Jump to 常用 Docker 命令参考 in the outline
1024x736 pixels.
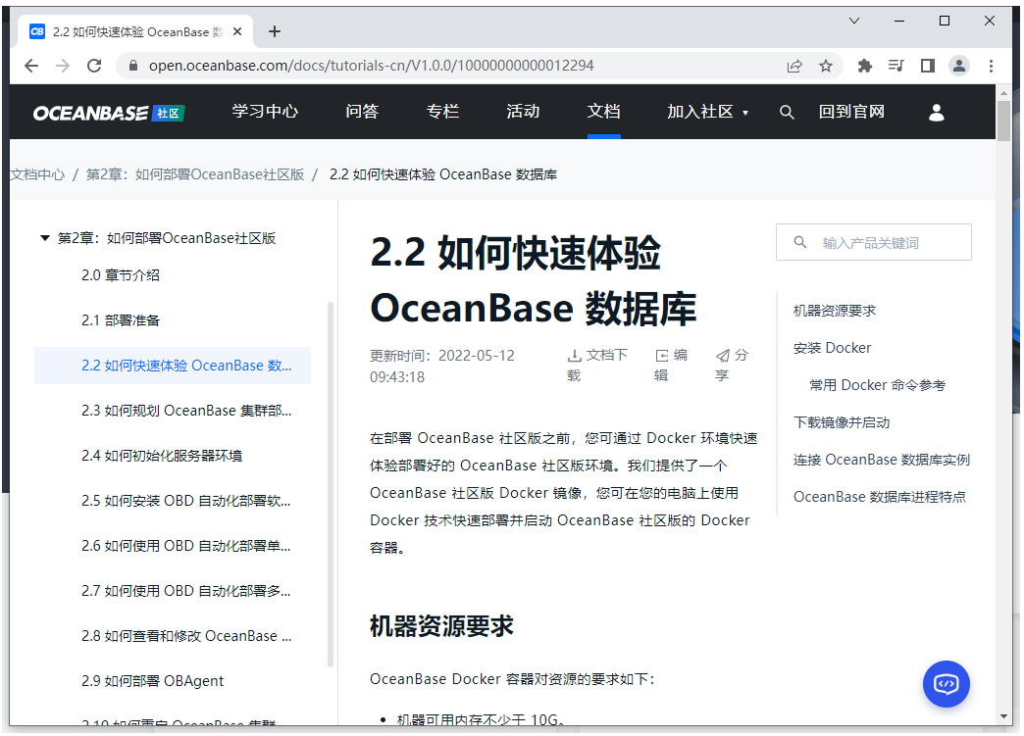pyautogui.click(x=877, y=385)
